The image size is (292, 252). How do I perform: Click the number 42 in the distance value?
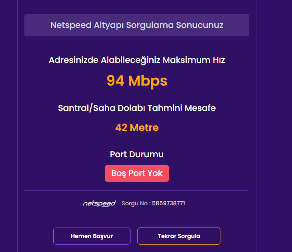pos(121,128)
